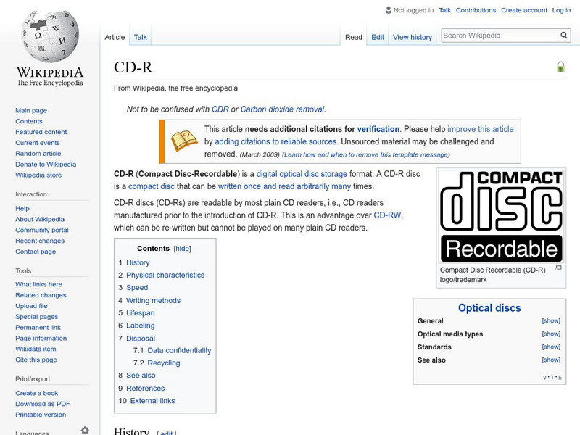The height and width of the screenshot is (435, 580).
Task: Click the not-logged-in user icon
Action: point(389,10)
